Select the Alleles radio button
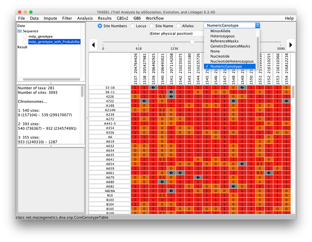 tap(178, 26)
